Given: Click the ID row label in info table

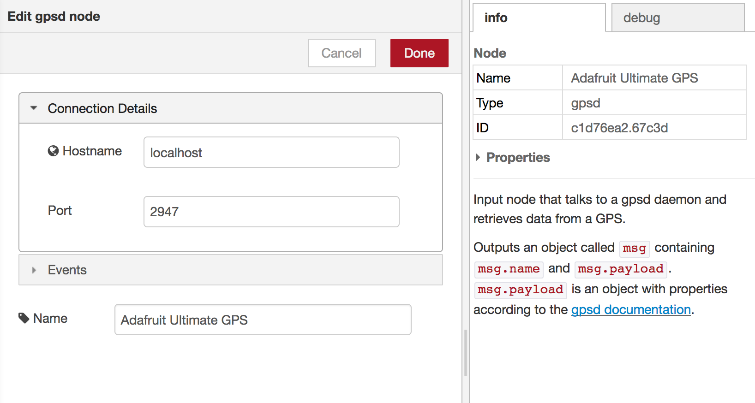Looking at the screenshot, I should pyautogui.click(x=483, y=128).
